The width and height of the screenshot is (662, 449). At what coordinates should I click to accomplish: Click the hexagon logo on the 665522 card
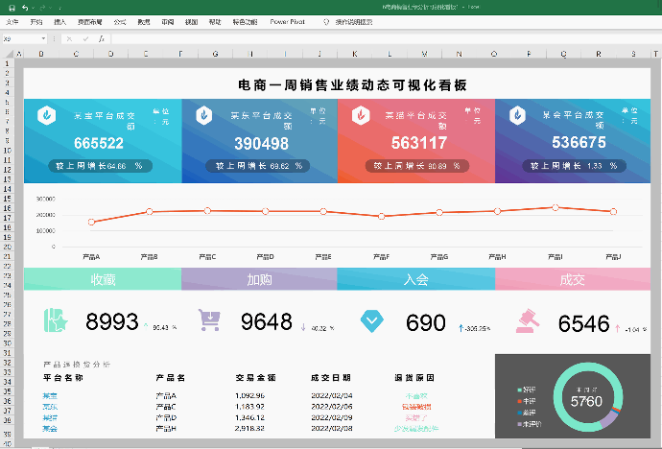tap(45, 116)
